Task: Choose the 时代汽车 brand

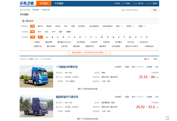Action: click(x=131, y=42)
